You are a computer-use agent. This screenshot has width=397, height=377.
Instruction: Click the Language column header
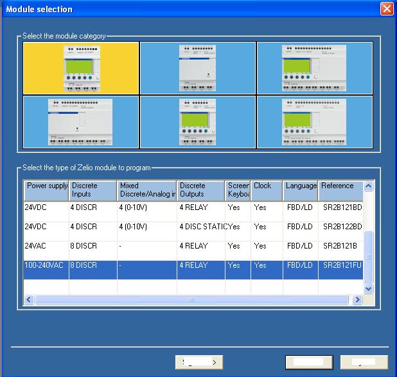coord(300,191)
